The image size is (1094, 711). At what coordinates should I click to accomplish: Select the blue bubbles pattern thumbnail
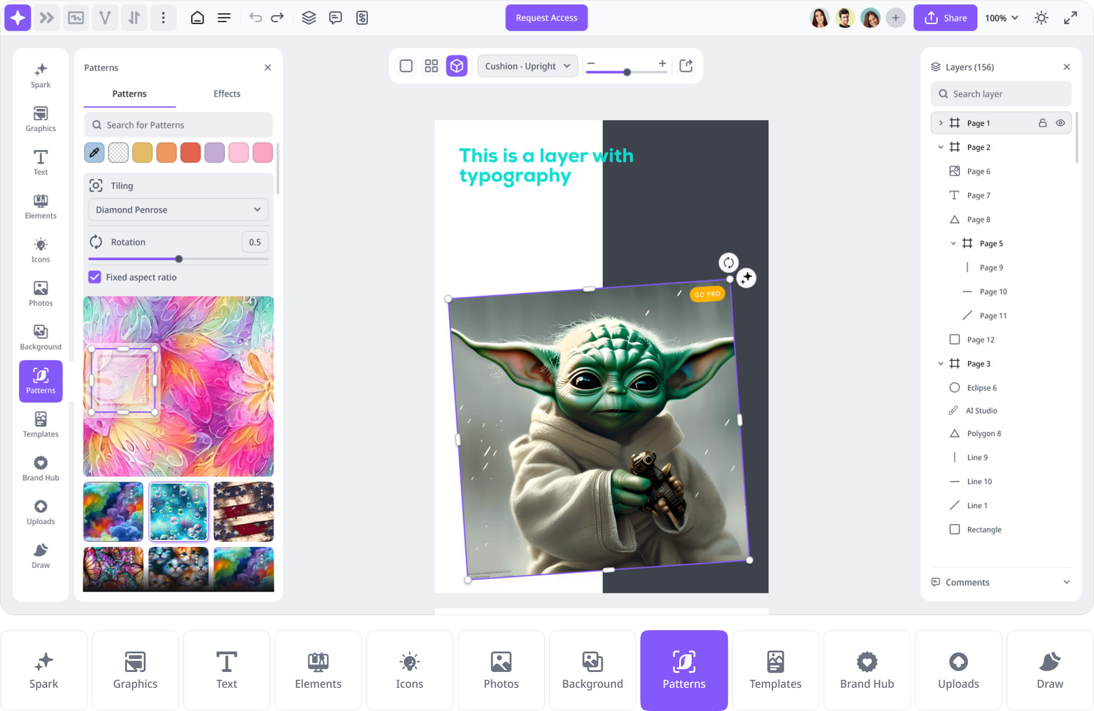click(178, 511)
